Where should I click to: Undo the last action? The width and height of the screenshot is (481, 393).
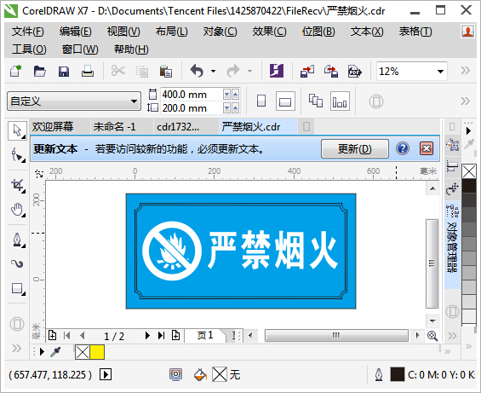tap(197, 71)
